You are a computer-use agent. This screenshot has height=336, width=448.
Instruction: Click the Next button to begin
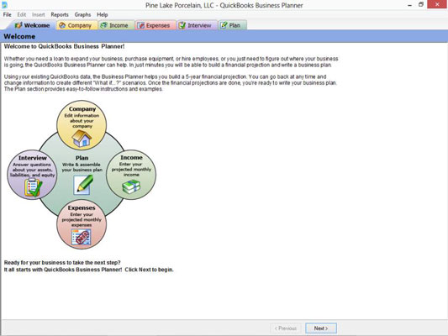coord(321,328)
